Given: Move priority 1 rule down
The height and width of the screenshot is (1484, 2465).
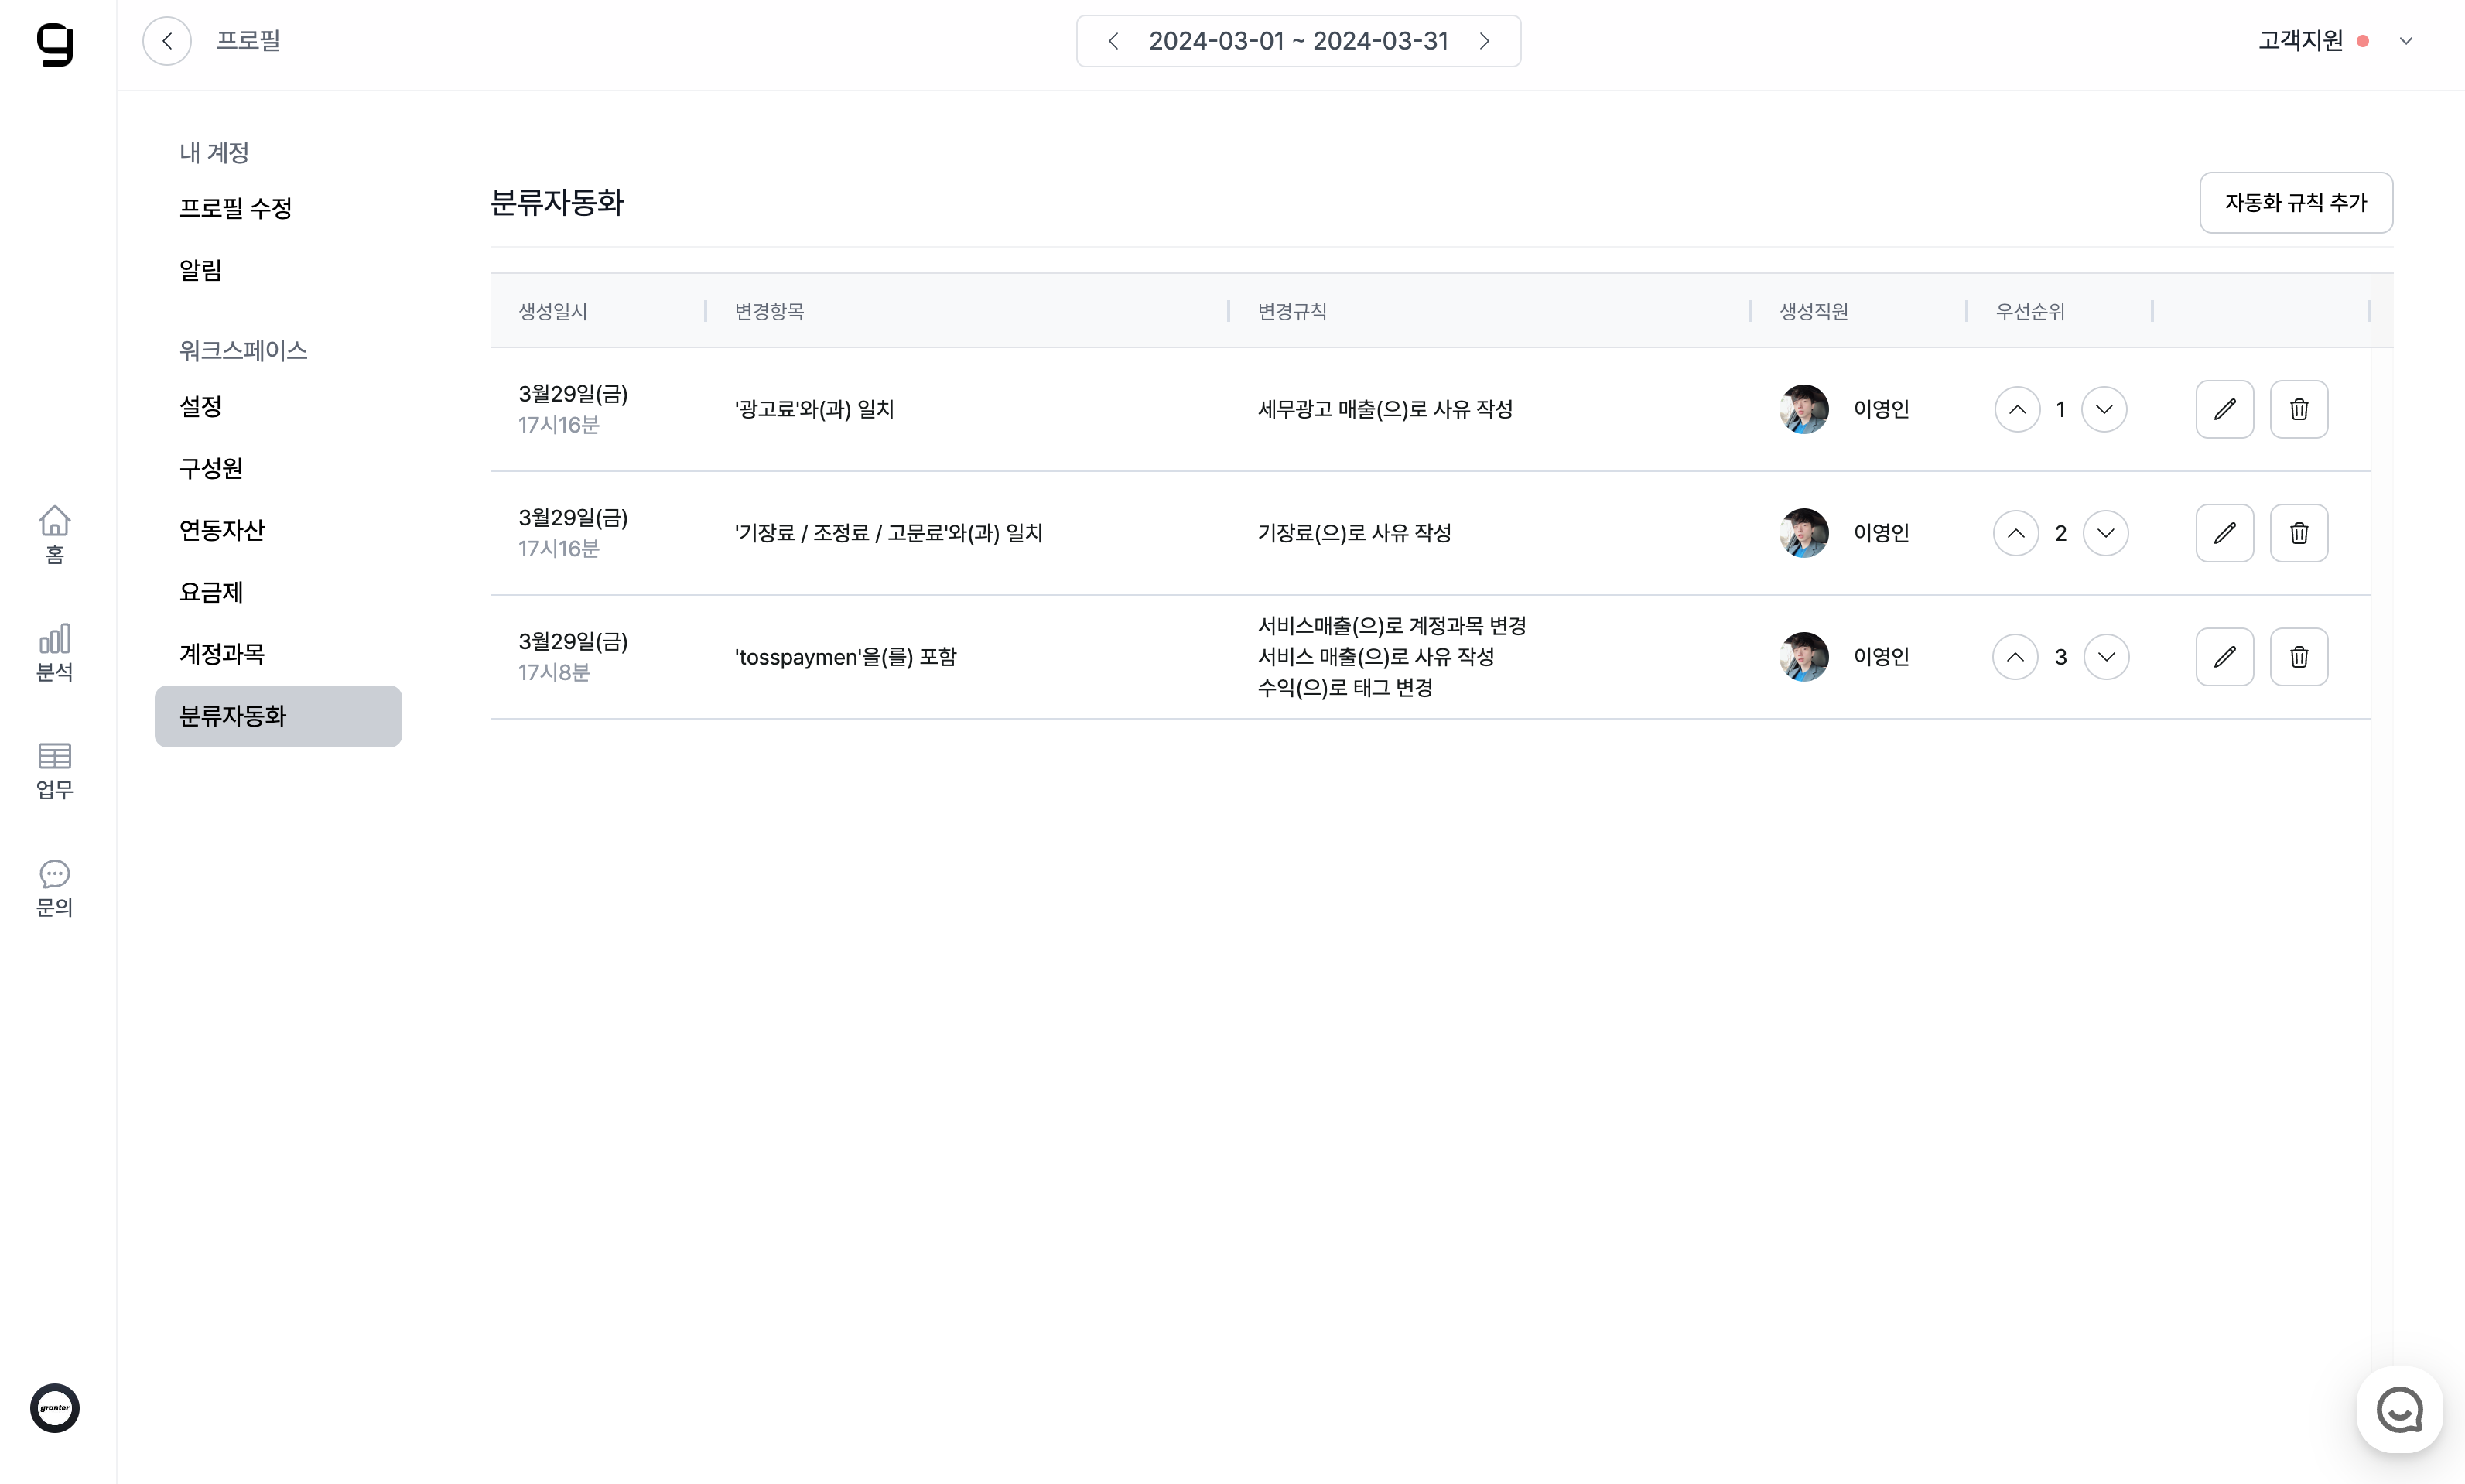Looking at the screenshot, I should click(2104, 409).
